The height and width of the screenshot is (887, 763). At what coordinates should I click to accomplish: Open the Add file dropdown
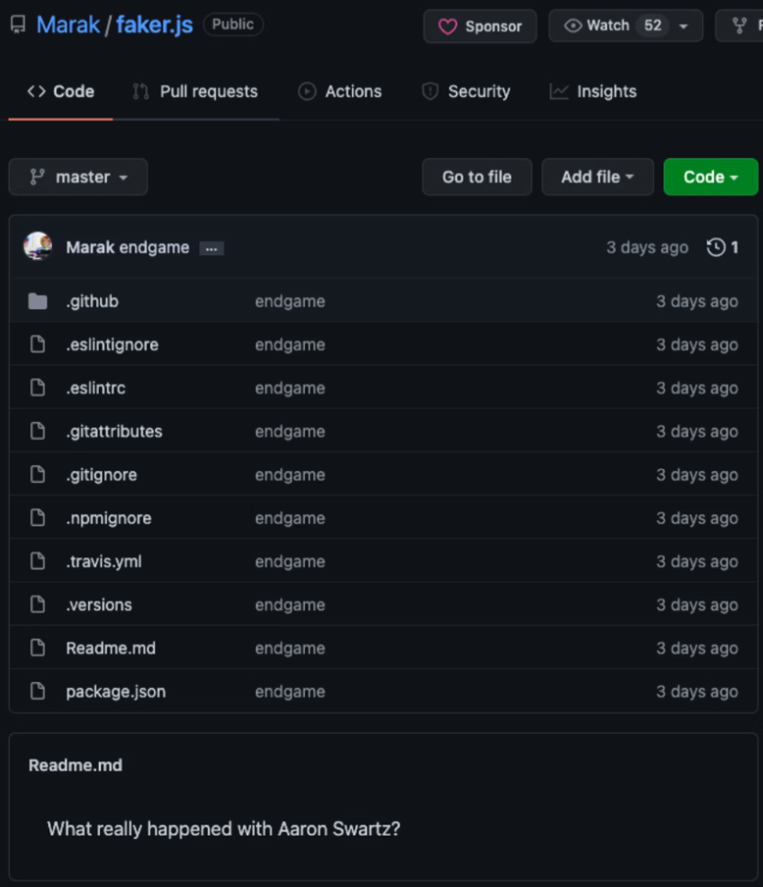pyautogui.click(x=597, y=177)
